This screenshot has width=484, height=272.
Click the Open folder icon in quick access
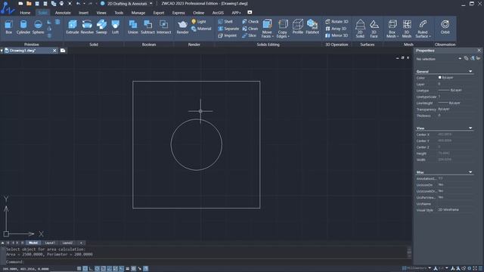(x=29, y=3)
